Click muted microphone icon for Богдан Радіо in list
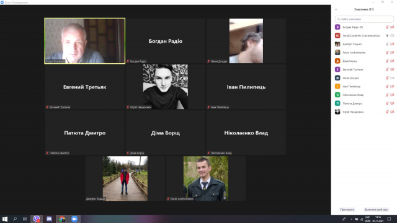This screenshot has width=397, height=223. 387,27
